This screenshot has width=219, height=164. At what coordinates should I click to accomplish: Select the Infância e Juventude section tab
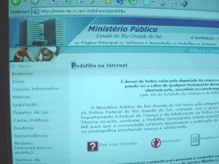point(204,51)
